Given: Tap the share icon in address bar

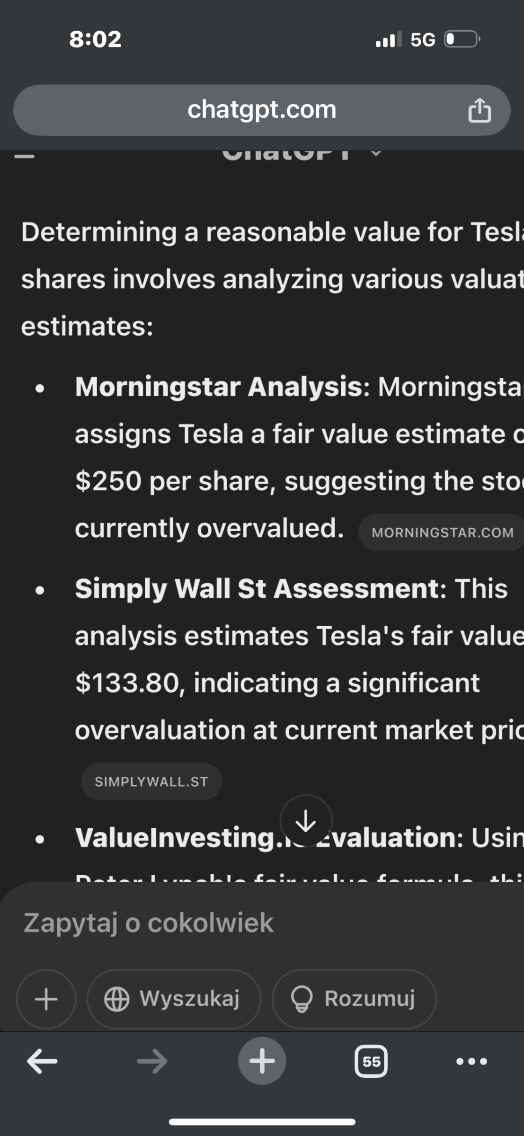Looking at the screenshot, I should [x=480, y=110].
